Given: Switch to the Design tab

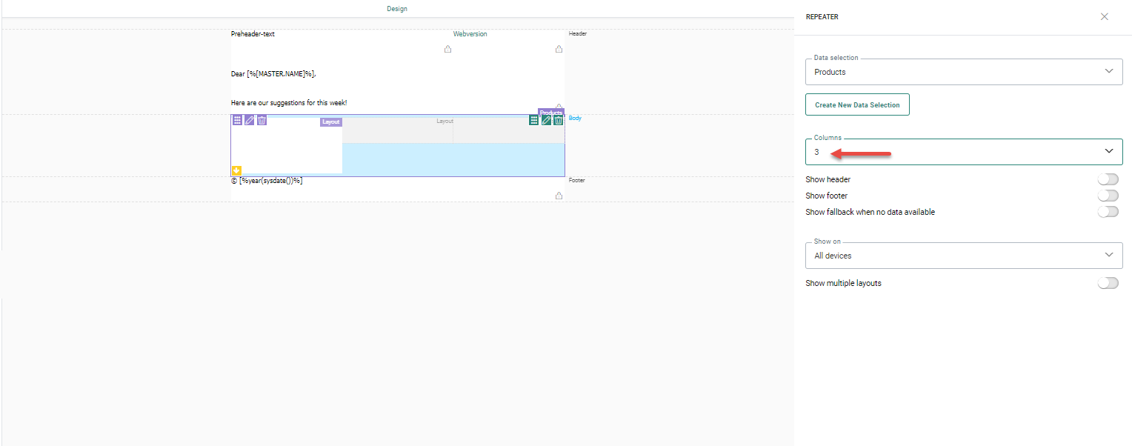Looking at the screenshot, I should 397,9.
